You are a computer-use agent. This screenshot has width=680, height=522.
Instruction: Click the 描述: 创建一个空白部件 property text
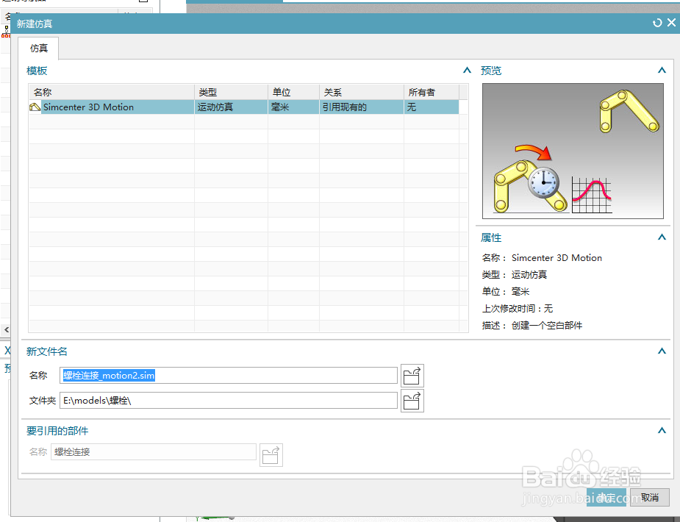pyautogui.click(x=532, y=326)
